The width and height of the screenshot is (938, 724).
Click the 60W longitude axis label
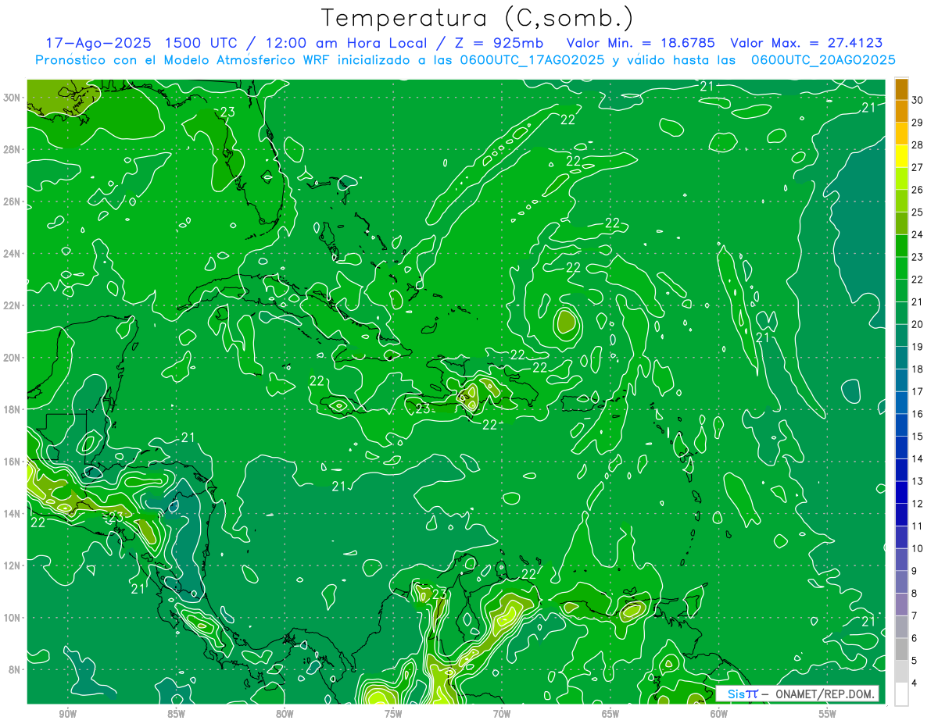719,713
